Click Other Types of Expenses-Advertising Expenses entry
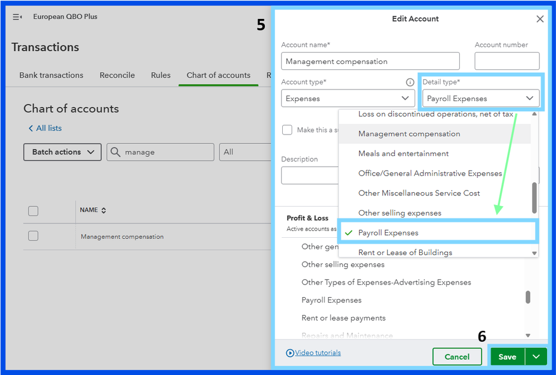 tap(386, 282)
